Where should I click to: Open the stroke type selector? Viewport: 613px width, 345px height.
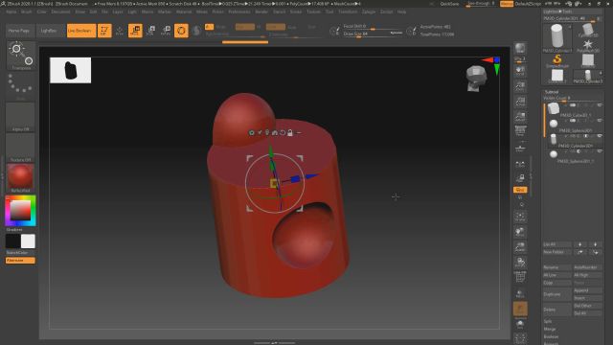pos(21,86)
